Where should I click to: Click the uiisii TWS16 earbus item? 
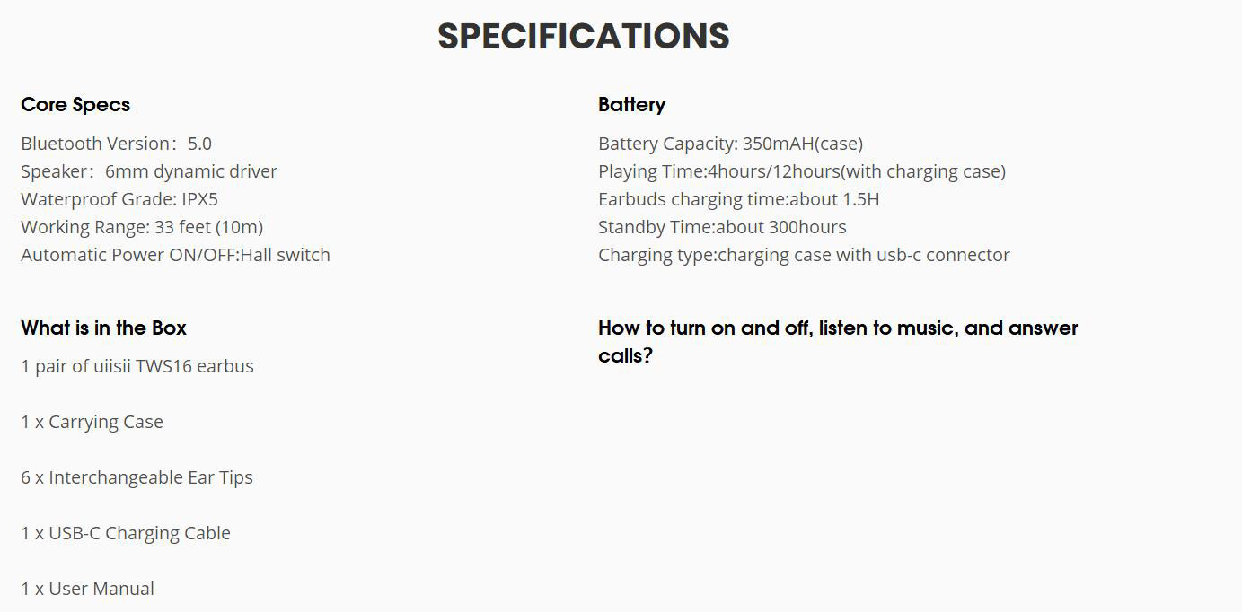pos(137,366)
